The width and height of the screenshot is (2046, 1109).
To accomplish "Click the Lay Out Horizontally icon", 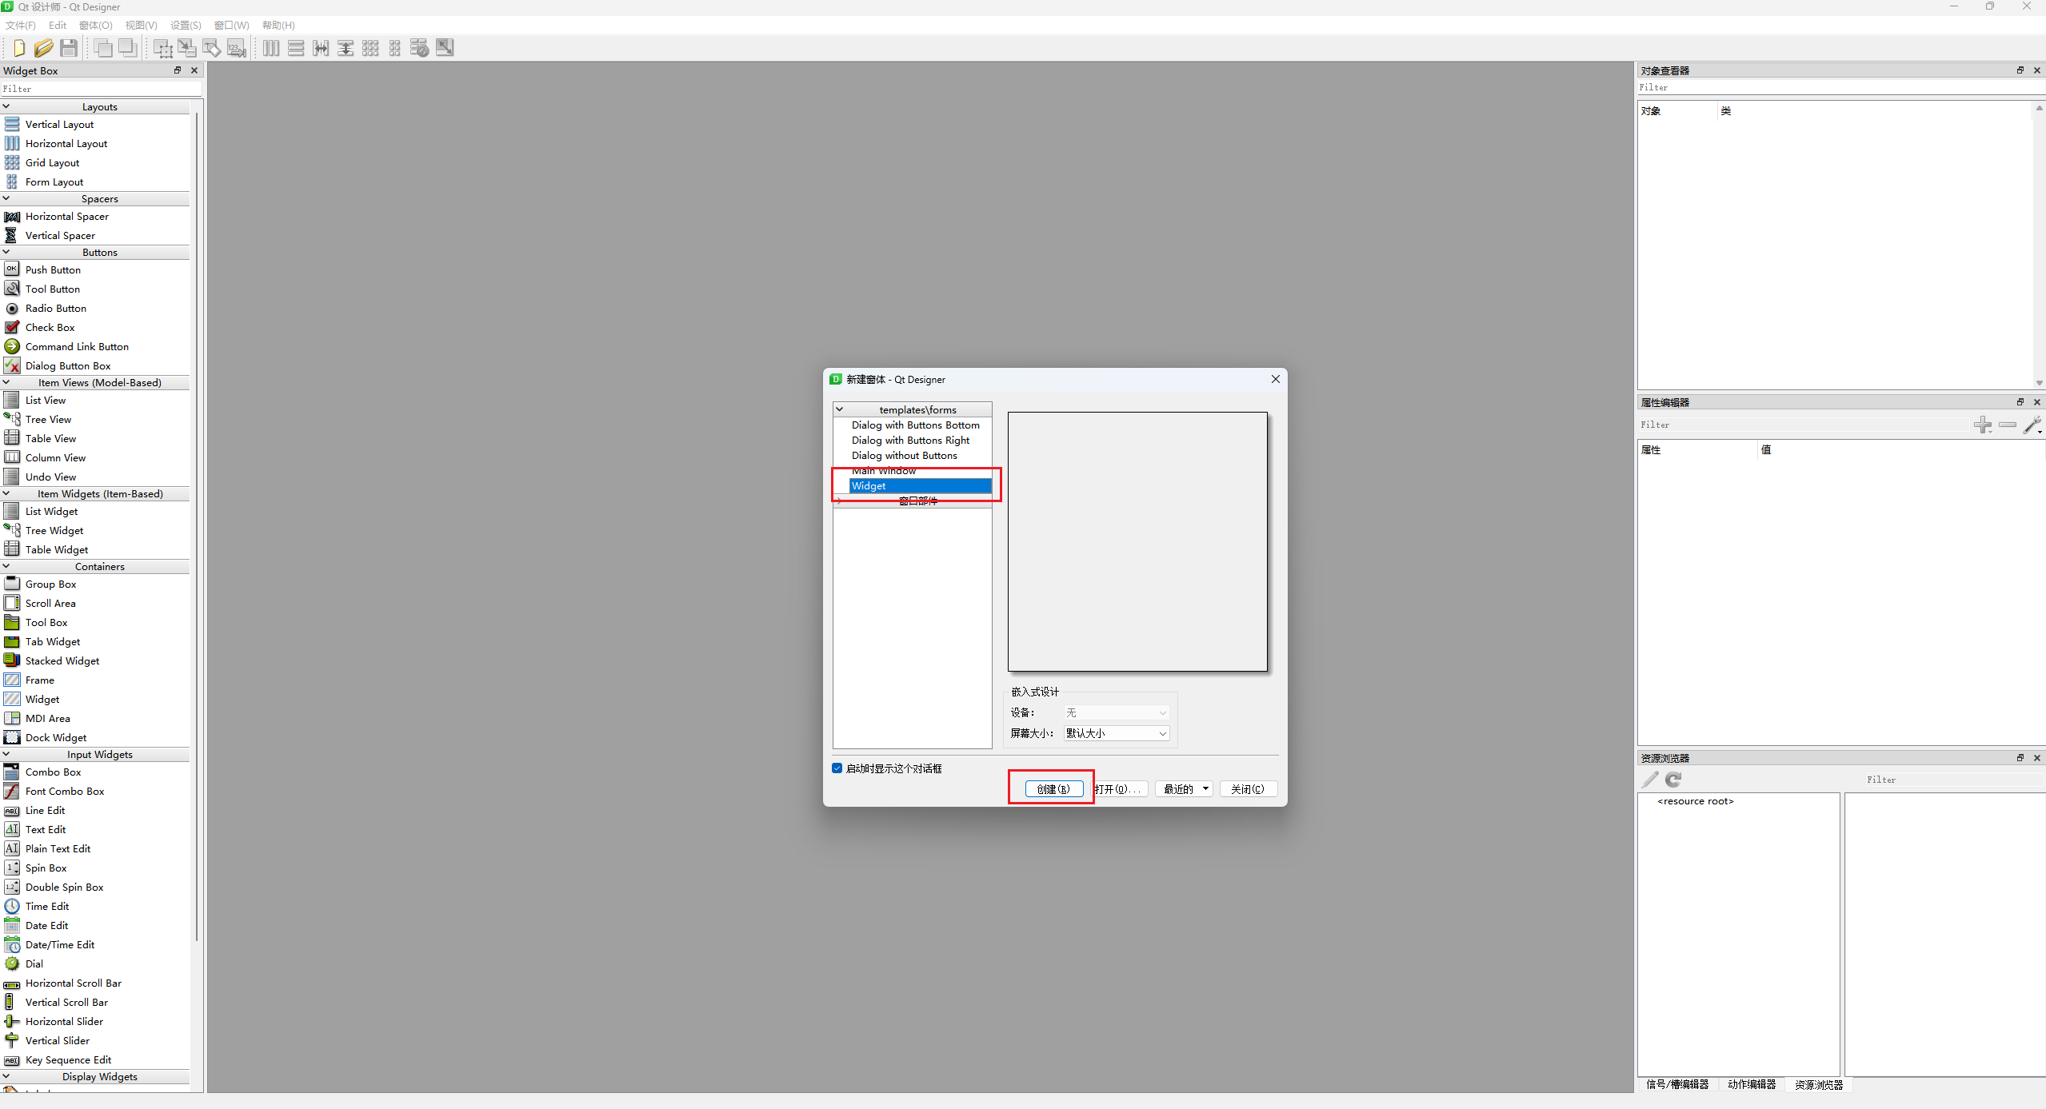I will pyautogui.click(x=271, y=48).
